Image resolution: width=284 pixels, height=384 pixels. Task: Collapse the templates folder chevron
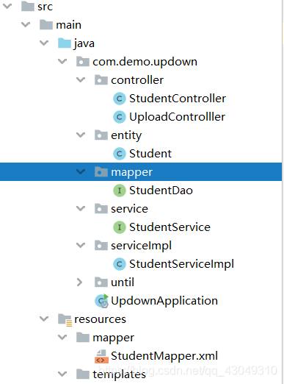click(x=62, y=374)
